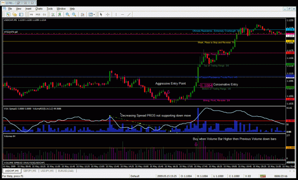The image size is (298, 180).
Task: Open the File menu
Action: click(10, 9)
